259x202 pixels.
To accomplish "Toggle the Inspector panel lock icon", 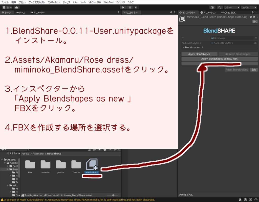I will pyautogui.click(x=252, y=12).
